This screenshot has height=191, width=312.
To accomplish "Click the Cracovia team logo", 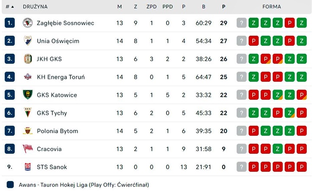I will coord(28,149).
